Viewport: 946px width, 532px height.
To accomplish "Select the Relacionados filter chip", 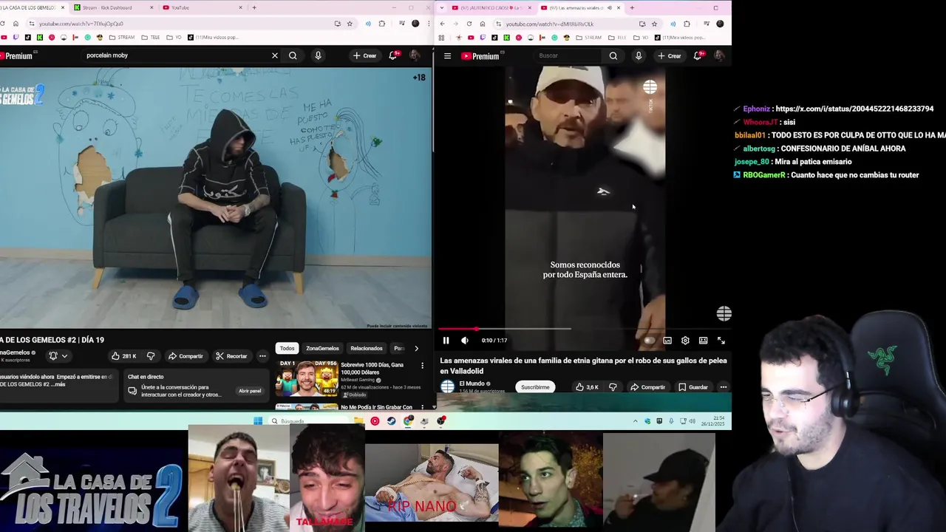I will [367, 348].
